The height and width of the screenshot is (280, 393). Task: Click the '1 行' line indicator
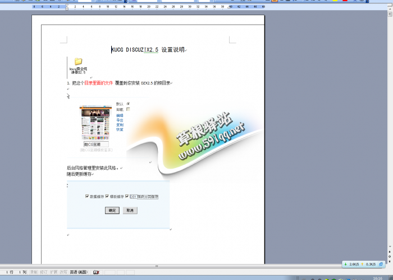click(10, 272)
